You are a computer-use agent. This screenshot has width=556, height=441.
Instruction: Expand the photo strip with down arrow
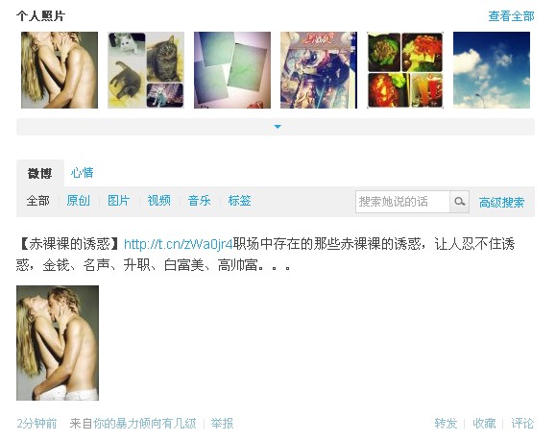point(276,127)
